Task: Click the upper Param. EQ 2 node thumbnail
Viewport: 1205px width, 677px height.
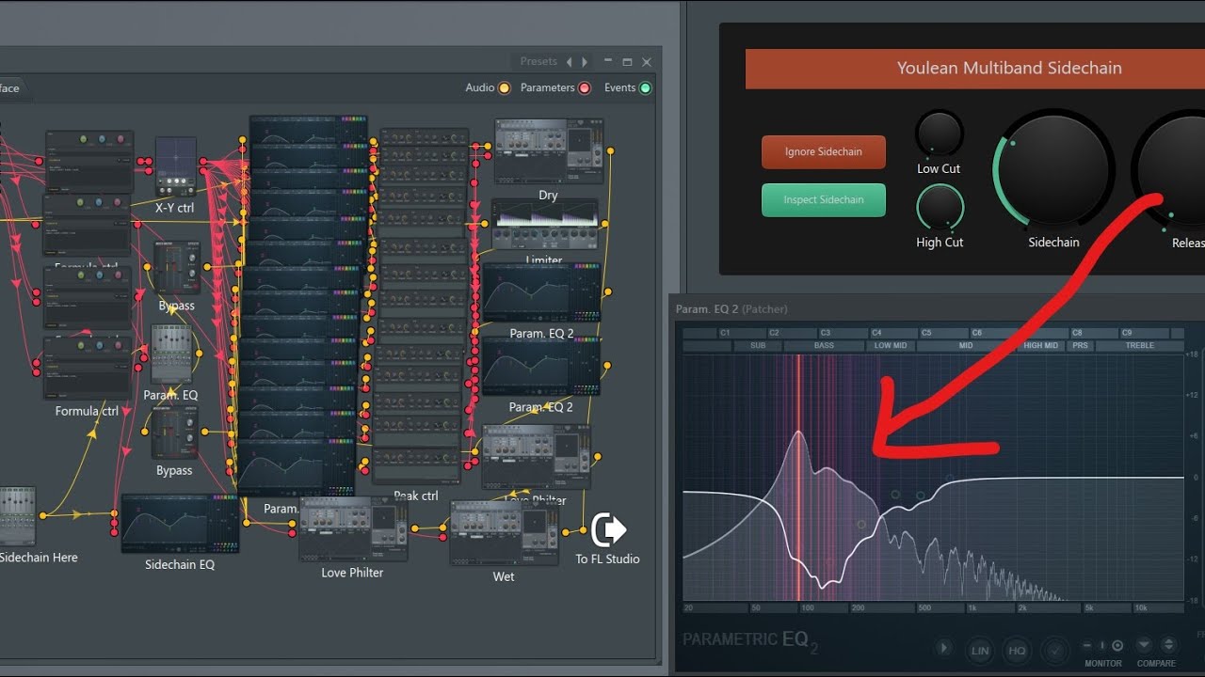Action: point(541,293)
